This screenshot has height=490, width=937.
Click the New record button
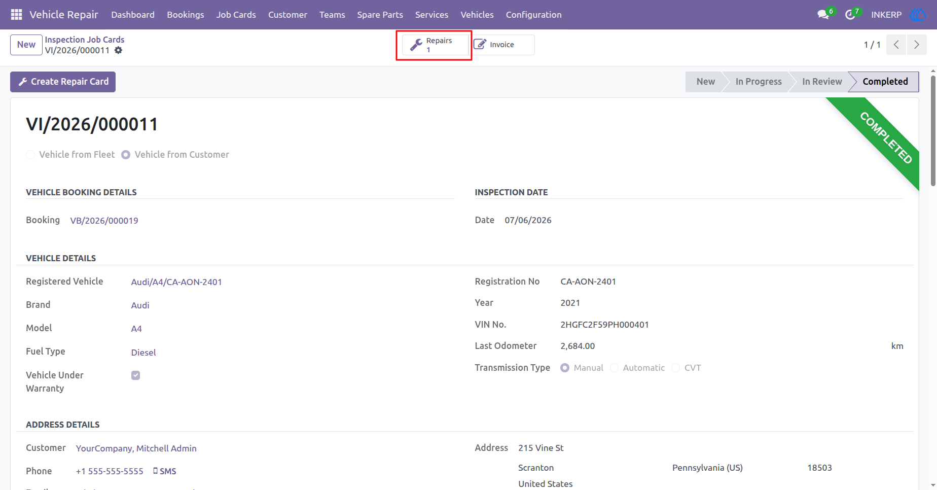26,45
